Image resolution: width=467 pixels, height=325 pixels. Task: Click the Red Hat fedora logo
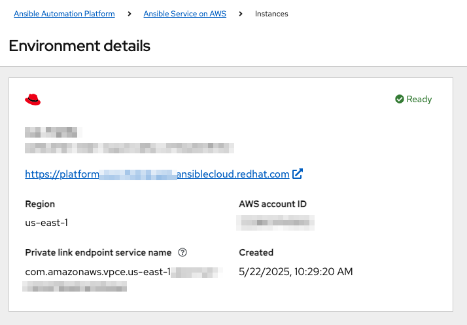tap(33, 100)
